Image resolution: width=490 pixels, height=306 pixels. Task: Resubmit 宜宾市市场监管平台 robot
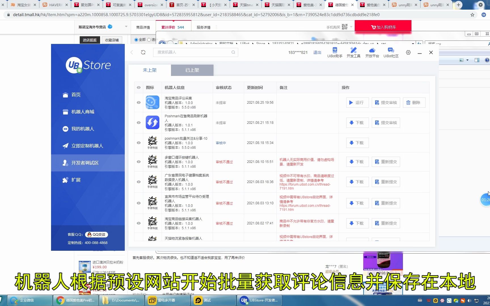[x=386, y=203]
